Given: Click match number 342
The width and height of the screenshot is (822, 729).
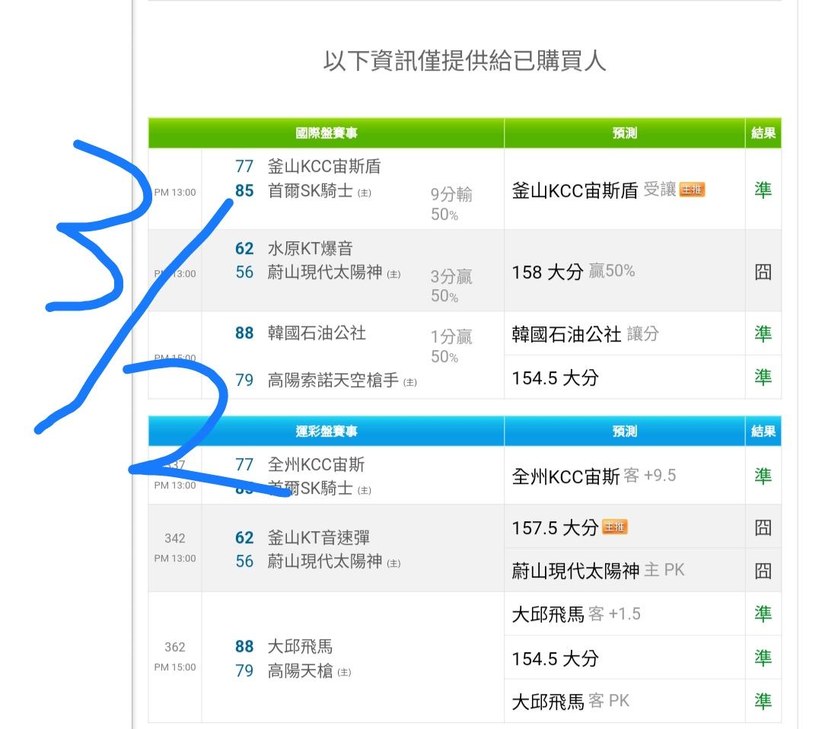Looking at the screenshot, I should coord(174,538).
